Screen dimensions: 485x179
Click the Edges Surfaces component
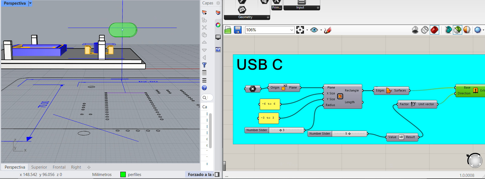tap(391, 90)
